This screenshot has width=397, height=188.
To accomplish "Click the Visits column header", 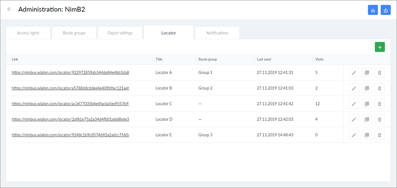I will [319, 59].
